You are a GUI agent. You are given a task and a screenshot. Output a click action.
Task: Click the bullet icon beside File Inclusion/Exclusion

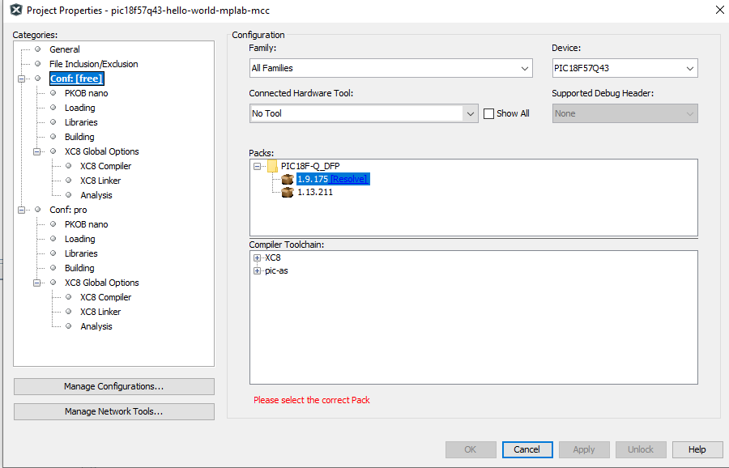click(x=37, y=64)
